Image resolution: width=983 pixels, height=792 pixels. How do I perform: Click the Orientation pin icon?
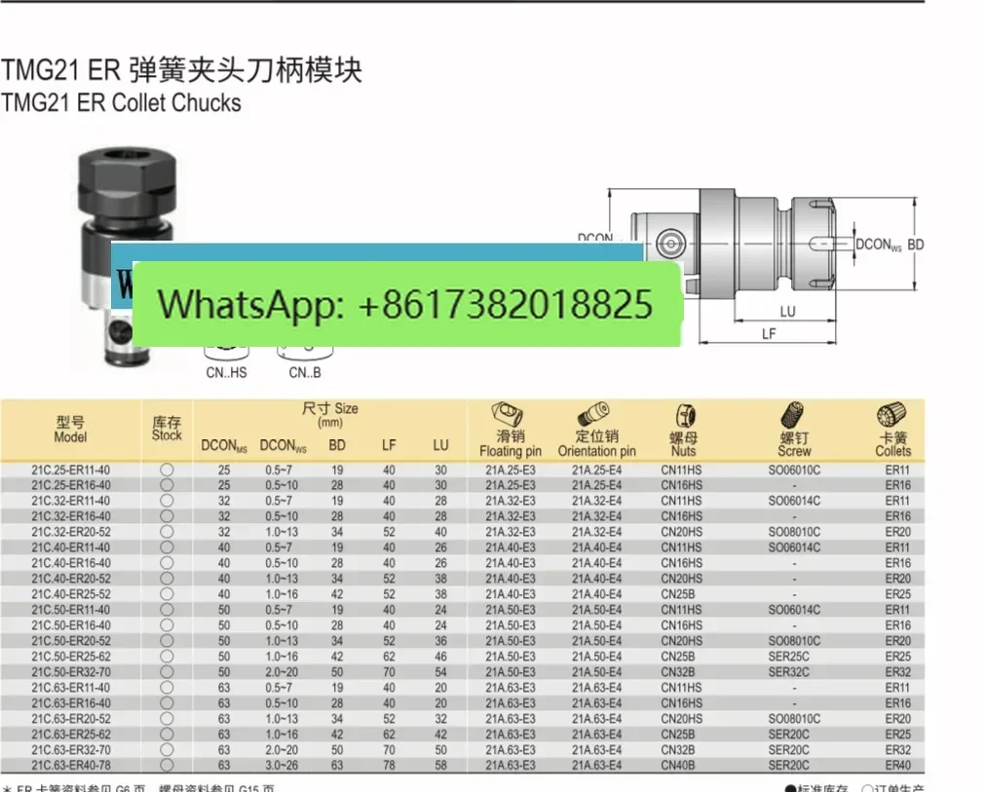pos(593,414)
